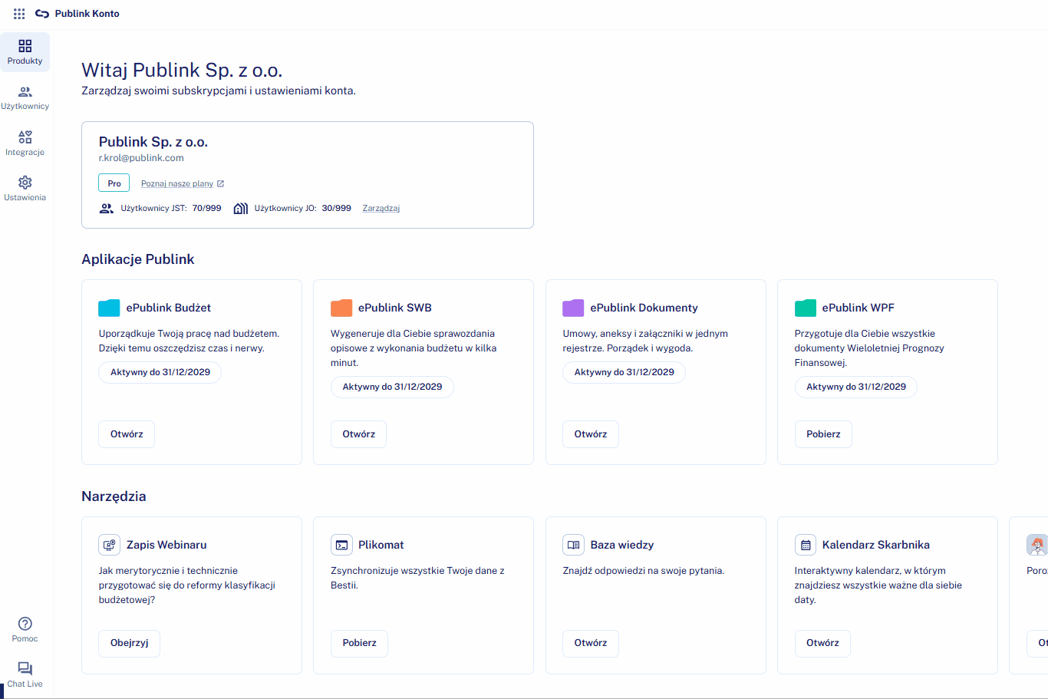
Task: Open the ePublink Budżet application
Action: [127, 434]
